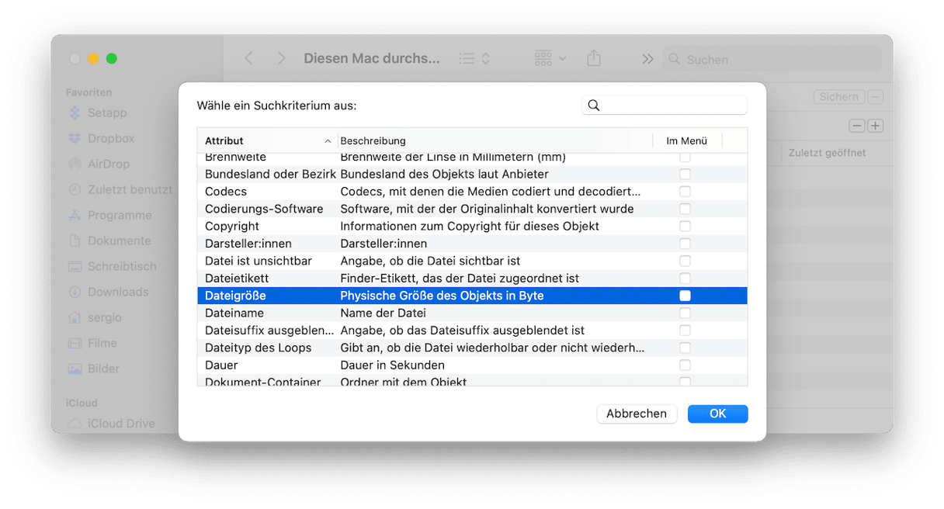This screenshot has width=944, height=509.
Task: Check Im Menü box for Copyright attribute
Action: [x=685, y=226]
